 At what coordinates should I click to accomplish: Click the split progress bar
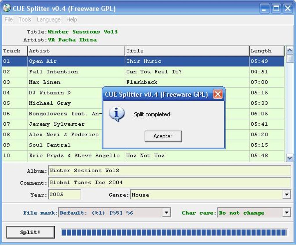tap(174, 232)
